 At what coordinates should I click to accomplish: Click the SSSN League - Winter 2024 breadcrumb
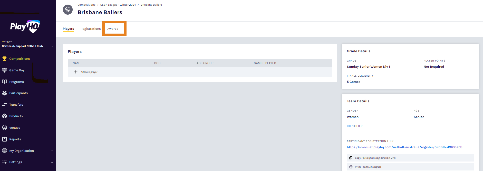(x=118, y=5)
